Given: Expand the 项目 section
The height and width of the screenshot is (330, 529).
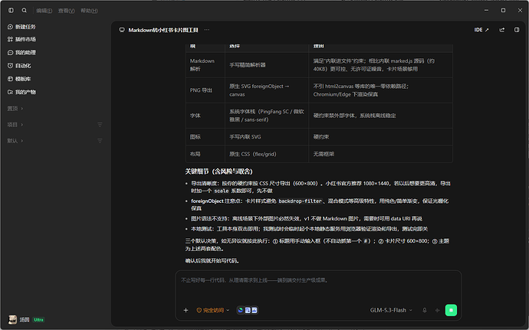Looking at the screenshot, I should tap(15, 125).
